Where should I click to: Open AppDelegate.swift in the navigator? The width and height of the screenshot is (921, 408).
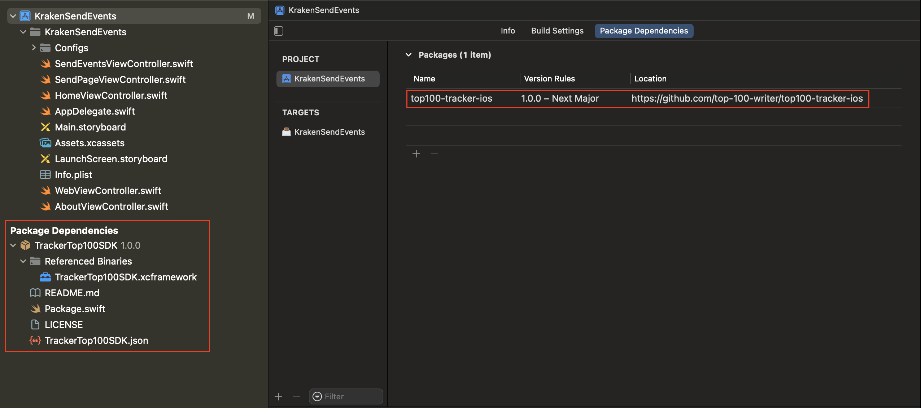95,111
